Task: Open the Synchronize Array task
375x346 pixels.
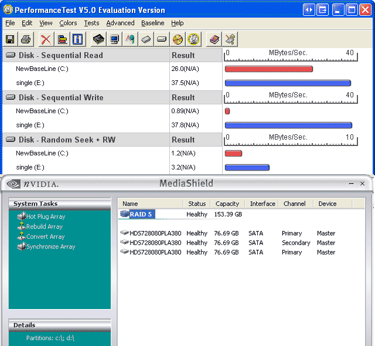Action: [x=50, y=247]
